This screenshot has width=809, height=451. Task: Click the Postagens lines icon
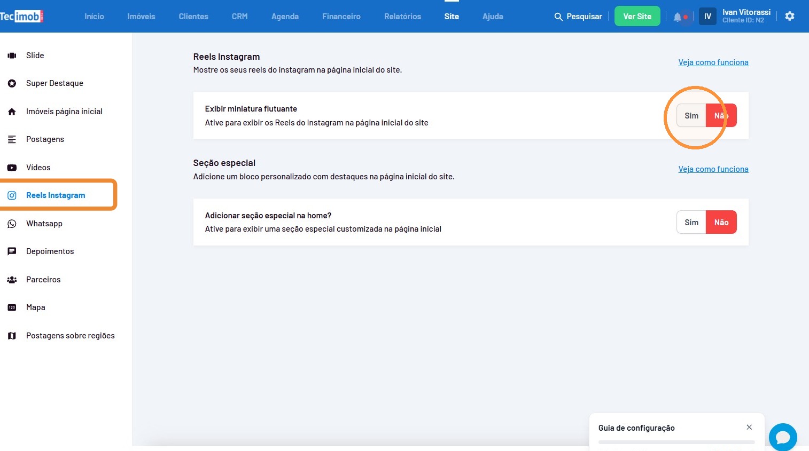(x=12, y=139)
